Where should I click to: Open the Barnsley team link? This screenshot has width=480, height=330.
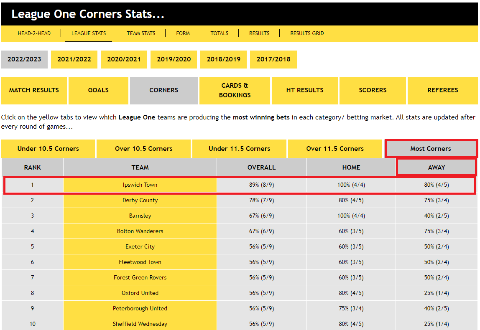140,216
